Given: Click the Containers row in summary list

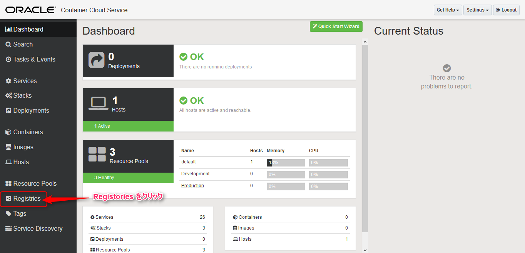Looking at the screenshot, I should pos(290,217).
